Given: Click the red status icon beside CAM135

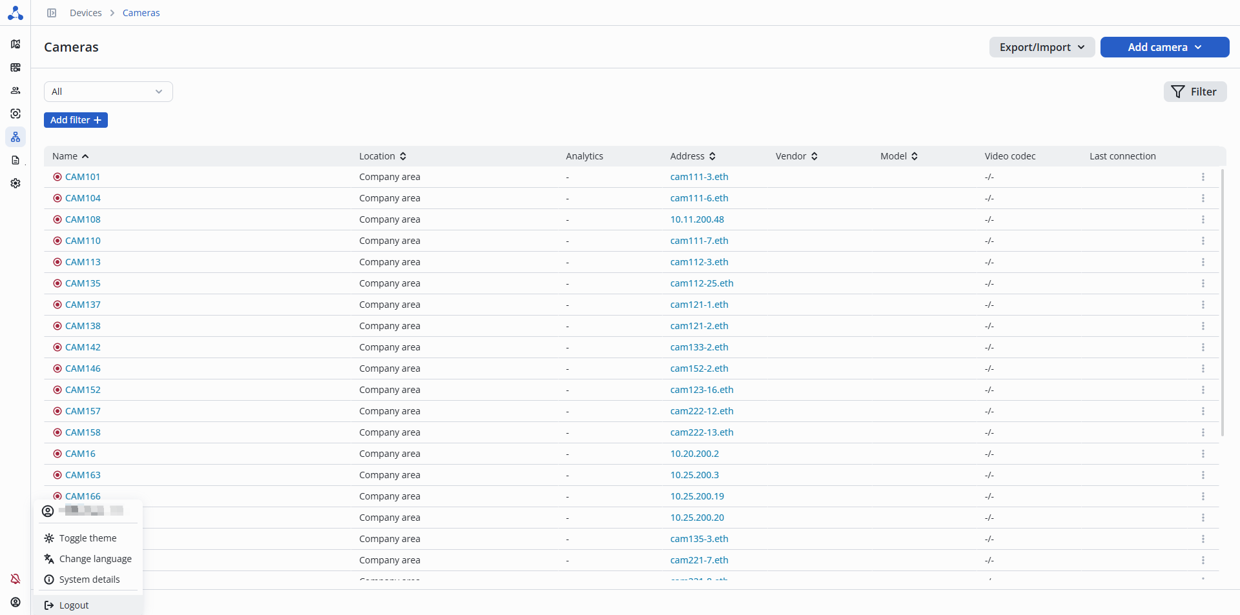Looking at the screenshot, I should pos(57,283).
